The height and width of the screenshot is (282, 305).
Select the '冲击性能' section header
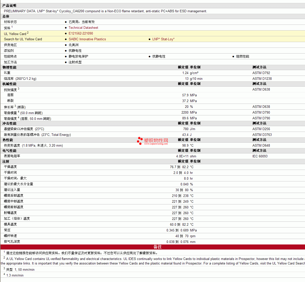tap(9, 123)
